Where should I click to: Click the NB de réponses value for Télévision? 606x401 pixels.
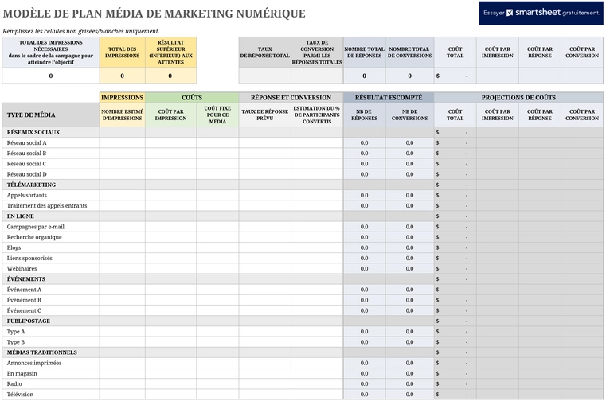coord(364,394)
